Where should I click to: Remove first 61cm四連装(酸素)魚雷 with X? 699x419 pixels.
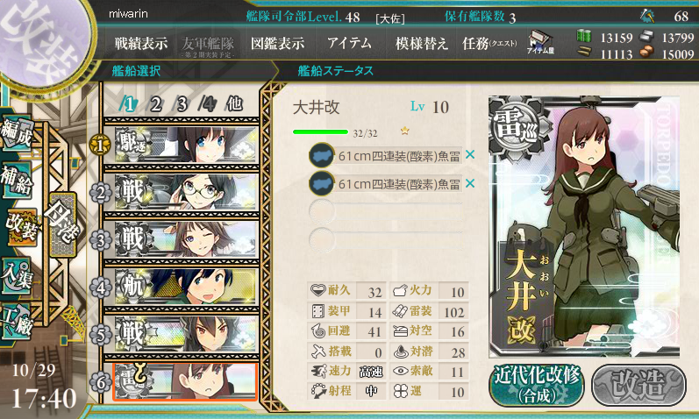pyautogui.click(x=470, y=154)
